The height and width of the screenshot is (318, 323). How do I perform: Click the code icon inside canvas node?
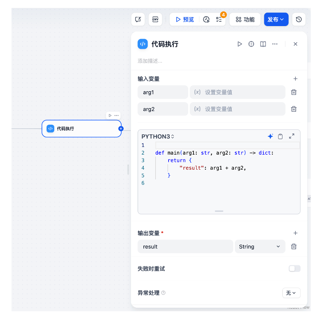(x=51, y=129)
